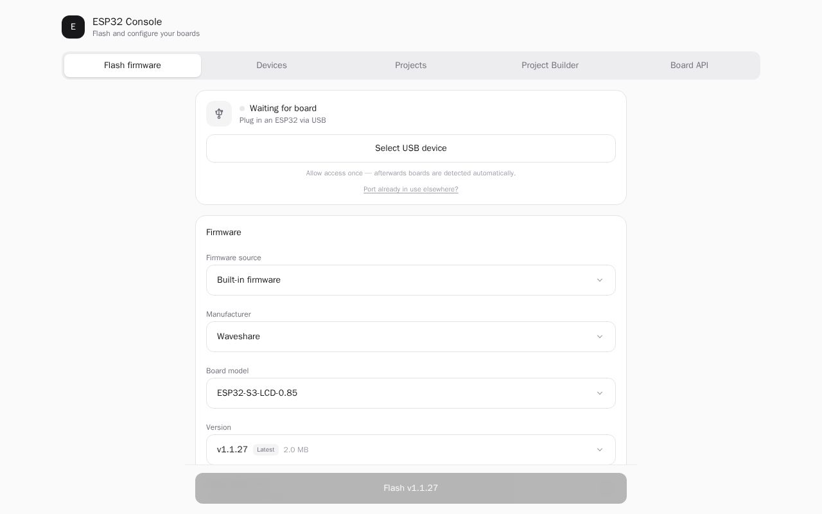Click the Flash v1.1.27 button

411,488
